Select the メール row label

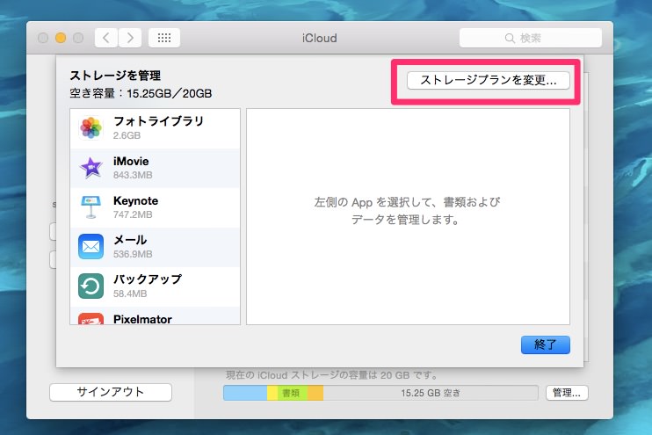(x=130, y=240)
